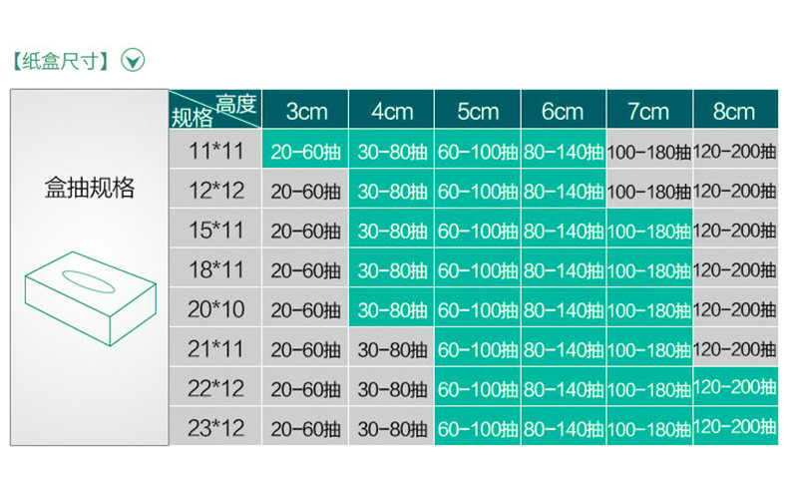Click the 盒抽规格 label
The height and width of the screenshot is (477, 788).
[89, 187]
